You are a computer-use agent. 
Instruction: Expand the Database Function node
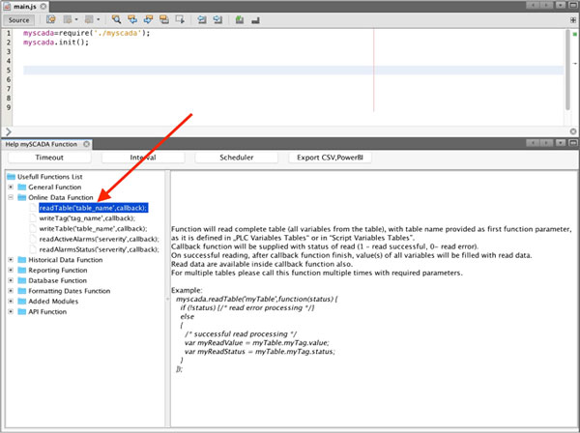11,280
